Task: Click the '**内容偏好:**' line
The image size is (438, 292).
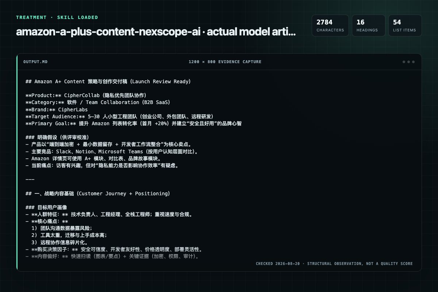Action: (112, 257)
